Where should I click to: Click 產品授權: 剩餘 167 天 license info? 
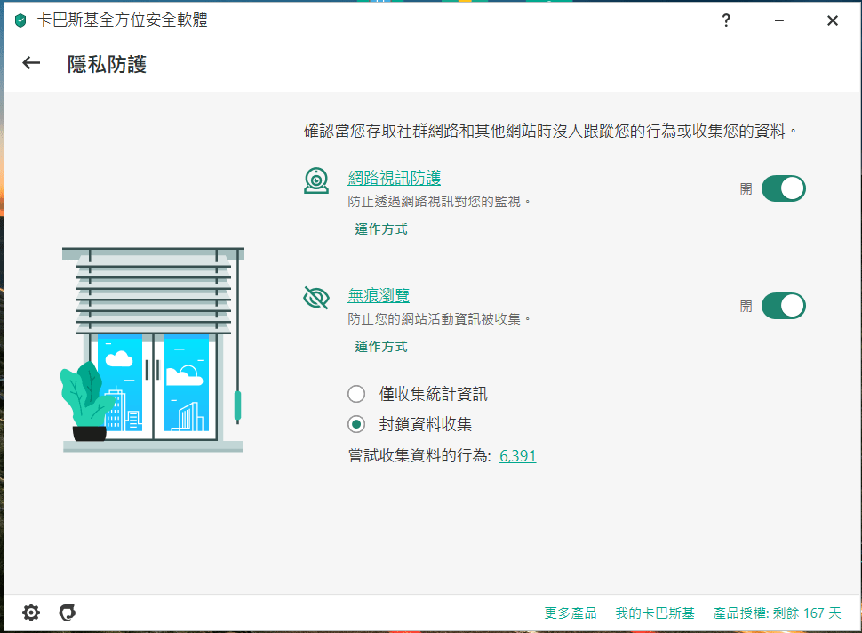point(777,613)
